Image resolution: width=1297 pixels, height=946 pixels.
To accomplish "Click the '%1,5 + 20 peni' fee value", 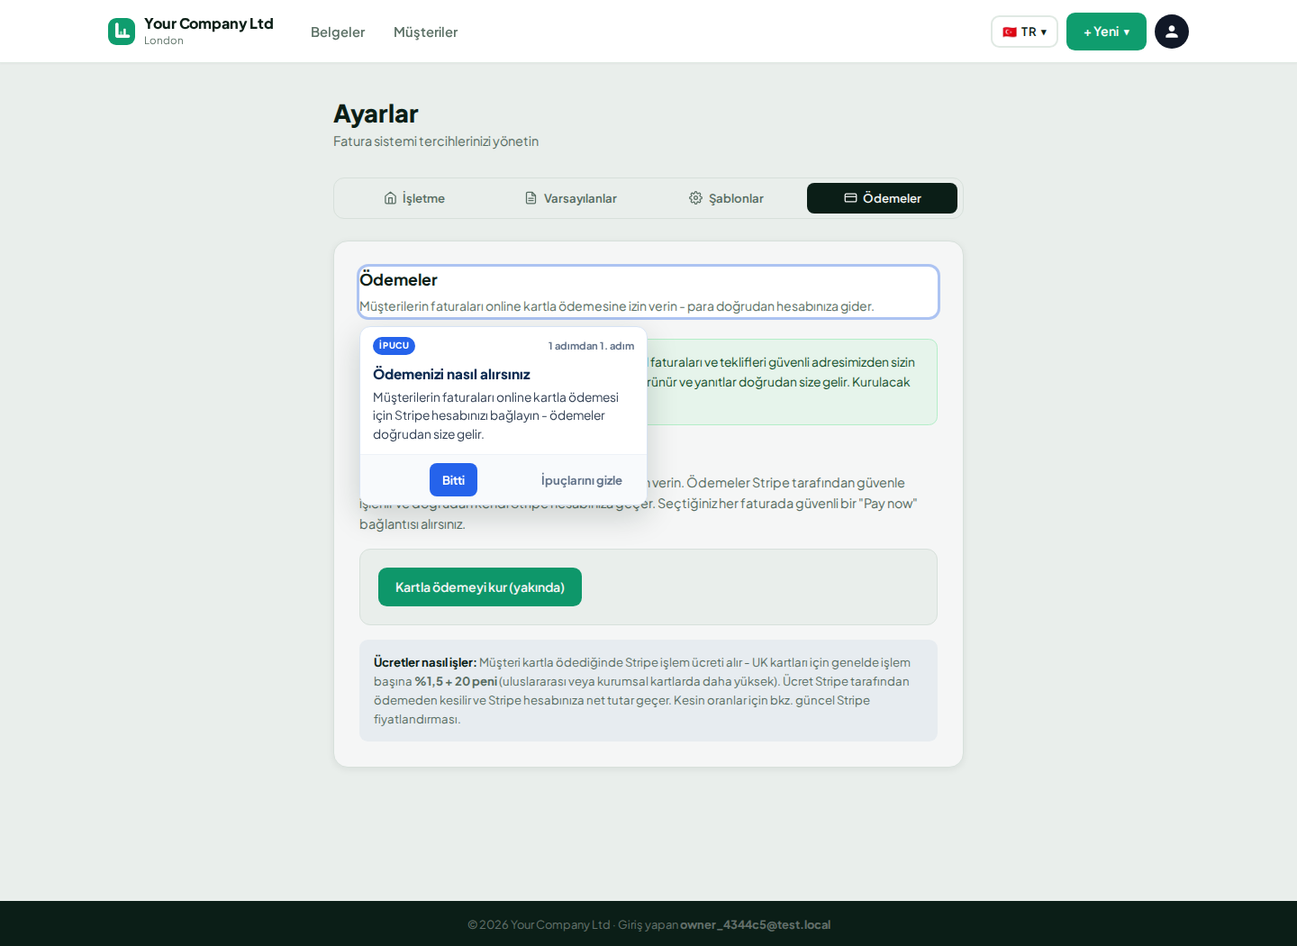I will click(x=456, y=681).
